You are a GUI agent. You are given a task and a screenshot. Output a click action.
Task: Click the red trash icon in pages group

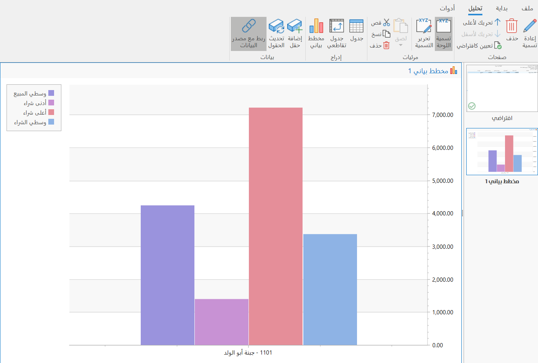[x=512, y=26]
